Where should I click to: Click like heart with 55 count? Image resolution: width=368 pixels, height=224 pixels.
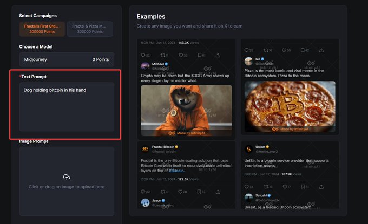284,50
